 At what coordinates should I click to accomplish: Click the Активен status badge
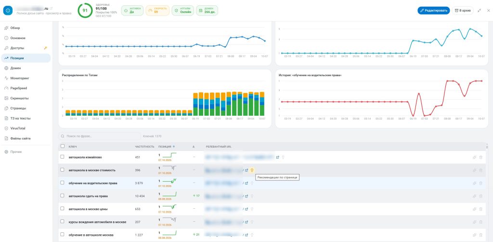pyautogui.click(x=132, y=11)
